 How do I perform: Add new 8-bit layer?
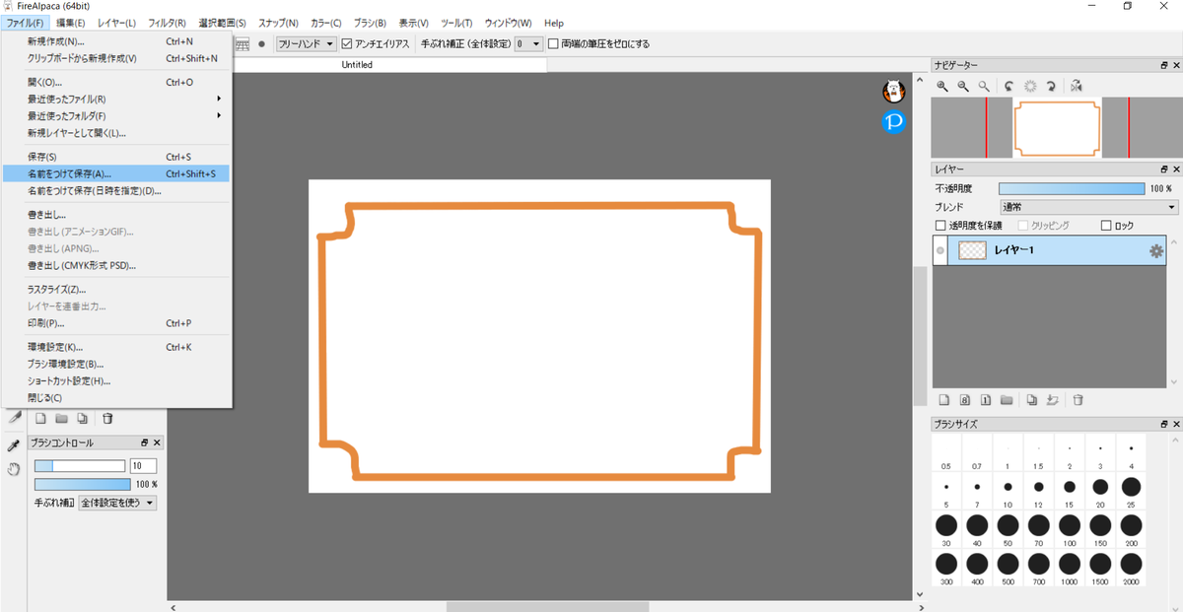(965, 400)
